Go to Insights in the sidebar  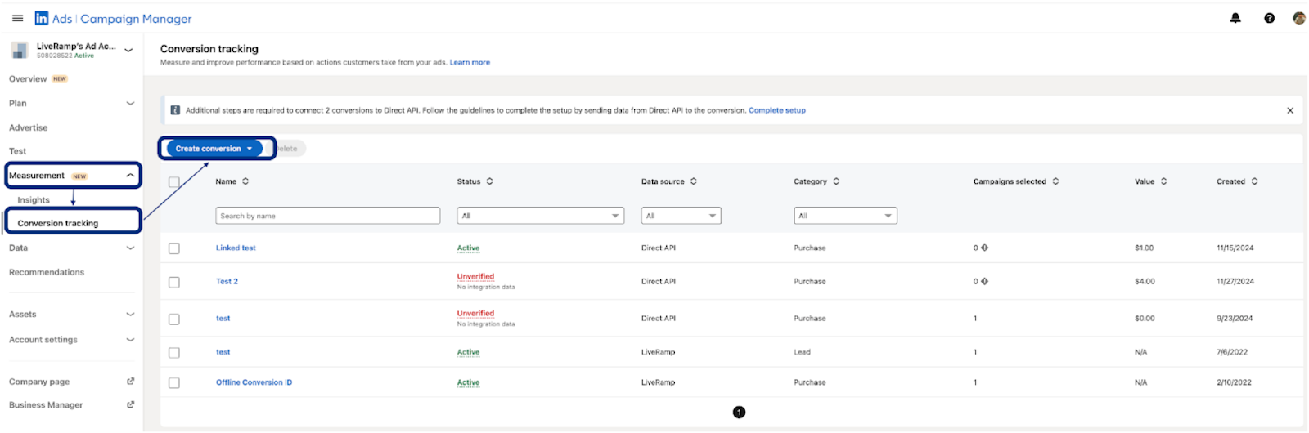[34, 200]
